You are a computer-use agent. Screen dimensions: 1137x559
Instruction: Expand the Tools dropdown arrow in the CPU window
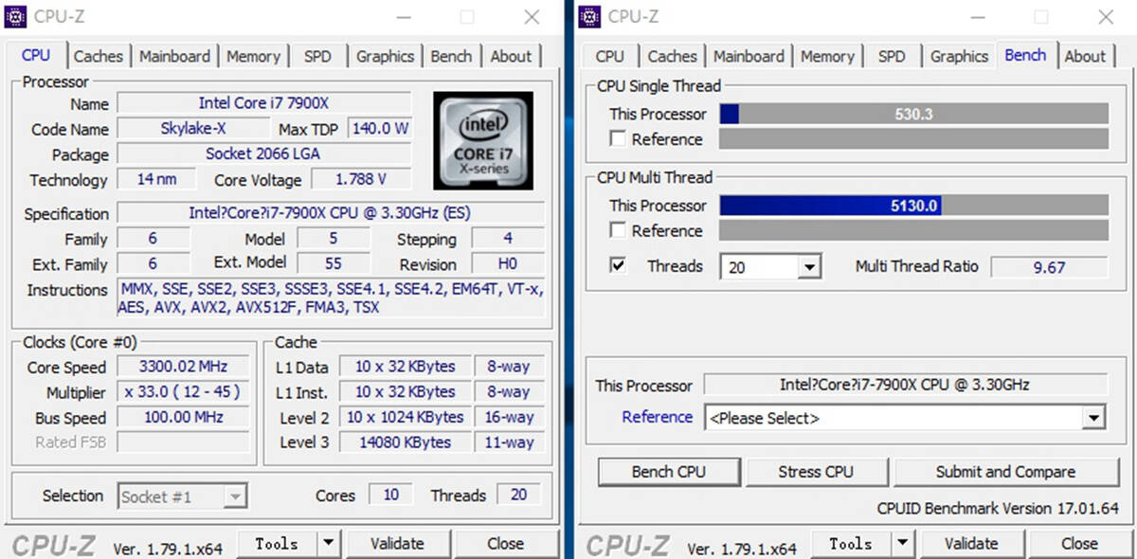(x=328, y=544)
